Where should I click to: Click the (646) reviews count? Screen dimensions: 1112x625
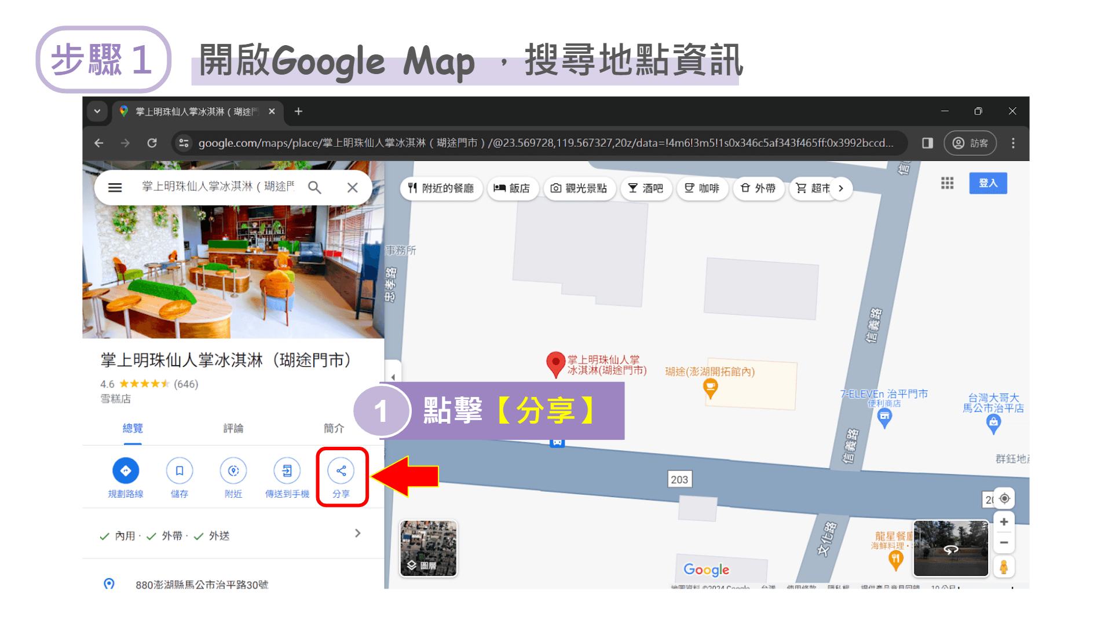pyautogui.click(x=186, y=384)
